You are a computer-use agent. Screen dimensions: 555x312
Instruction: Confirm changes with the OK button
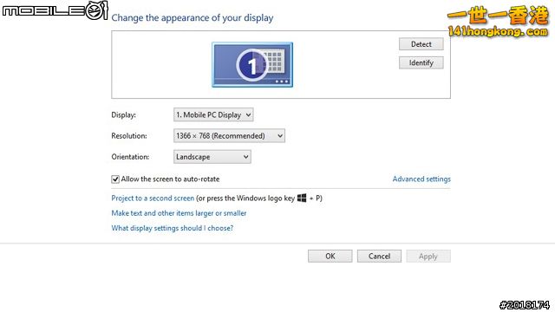pos(330,257)
